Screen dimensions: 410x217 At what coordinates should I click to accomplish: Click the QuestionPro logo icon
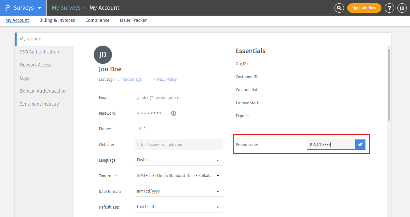[7, 8]
